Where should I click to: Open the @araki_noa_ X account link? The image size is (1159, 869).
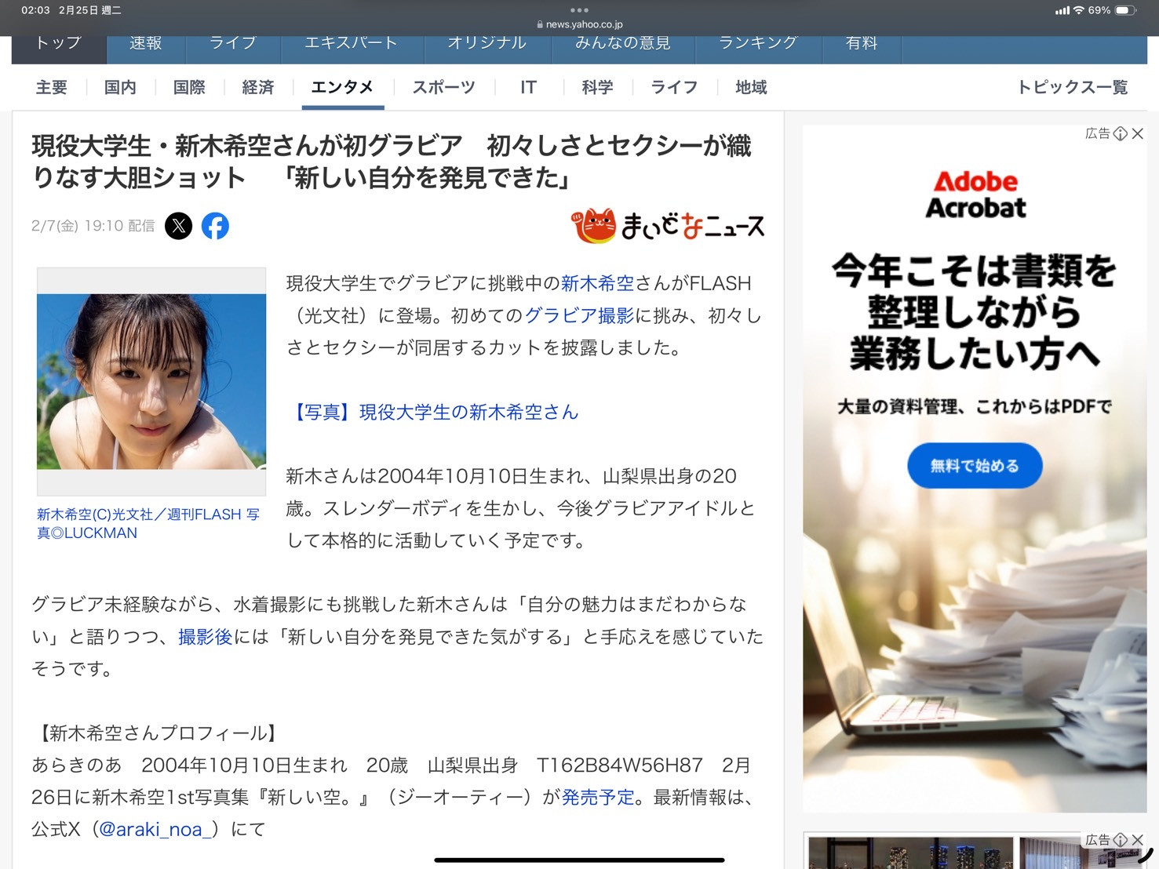[x=154, y=829]
